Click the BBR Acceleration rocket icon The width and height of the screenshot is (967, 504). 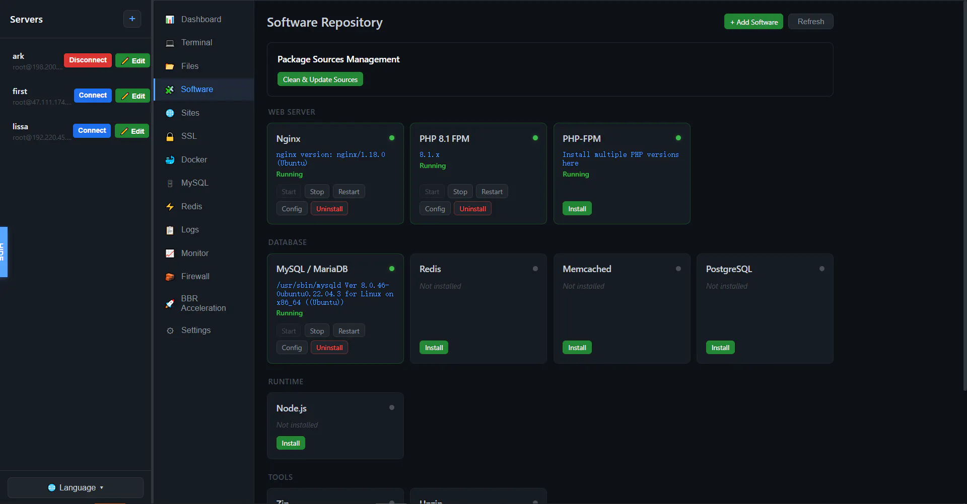pos(170,303)
